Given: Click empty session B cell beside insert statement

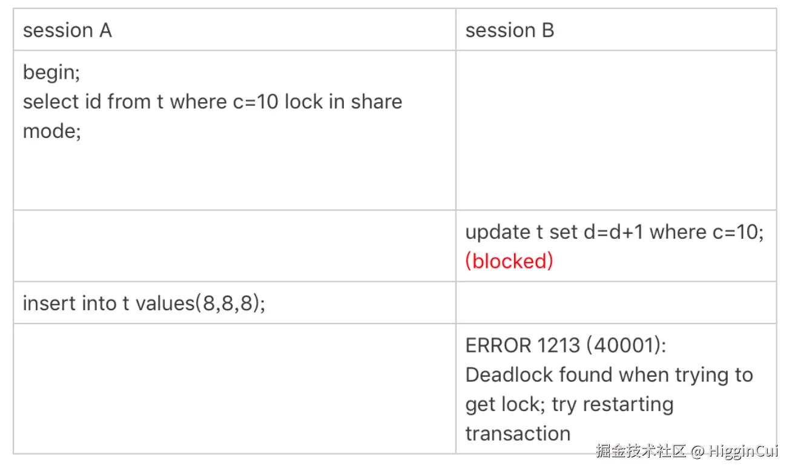Looking at the screenshot, I should (616, 302).
